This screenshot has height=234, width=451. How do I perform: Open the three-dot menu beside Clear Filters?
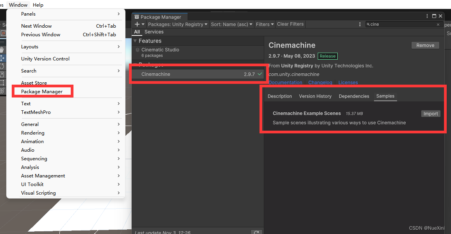(360, 25)
